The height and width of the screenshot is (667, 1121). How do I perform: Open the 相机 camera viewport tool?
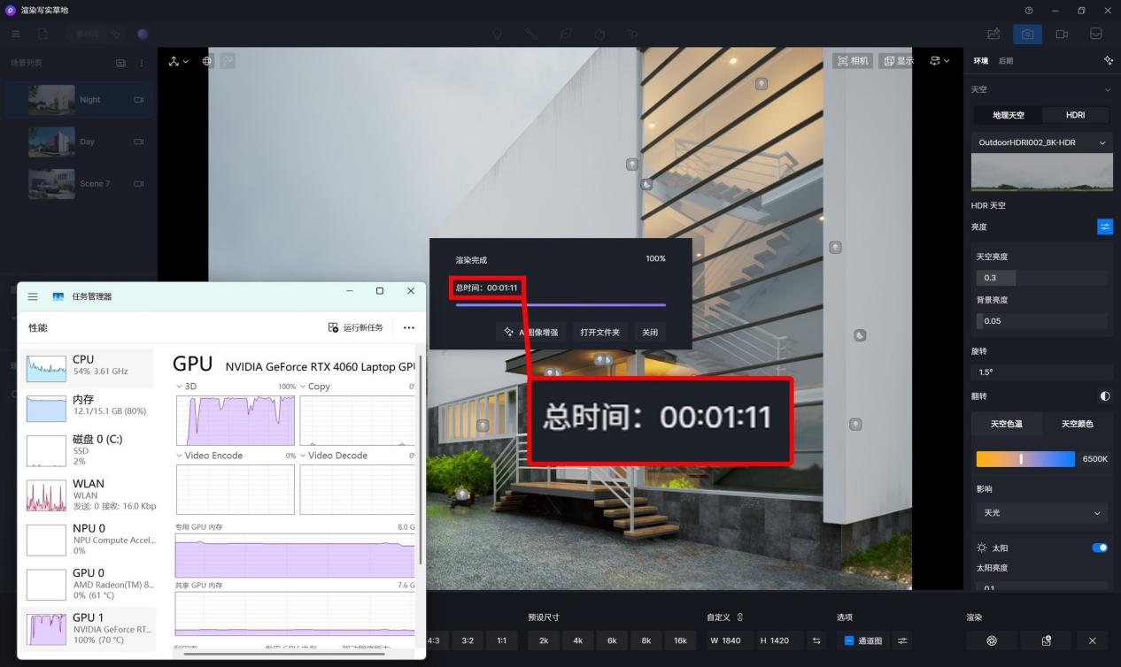pyautogui.click(x=853, y=60)
